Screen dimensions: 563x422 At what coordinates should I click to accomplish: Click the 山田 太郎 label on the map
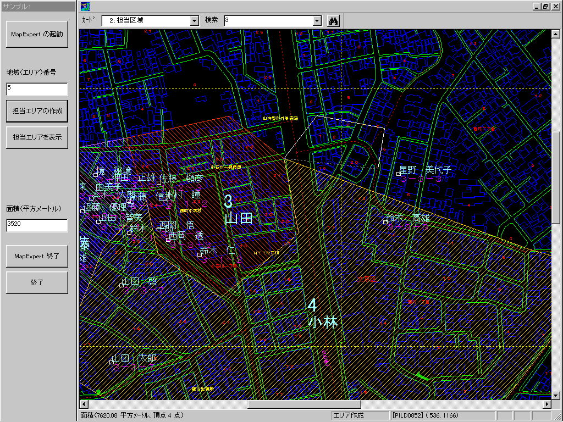point(134,358)
